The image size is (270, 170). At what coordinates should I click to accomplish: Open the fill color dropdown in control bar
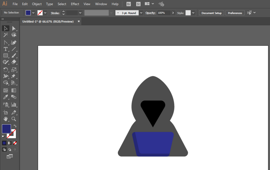(x=33, y=13)
